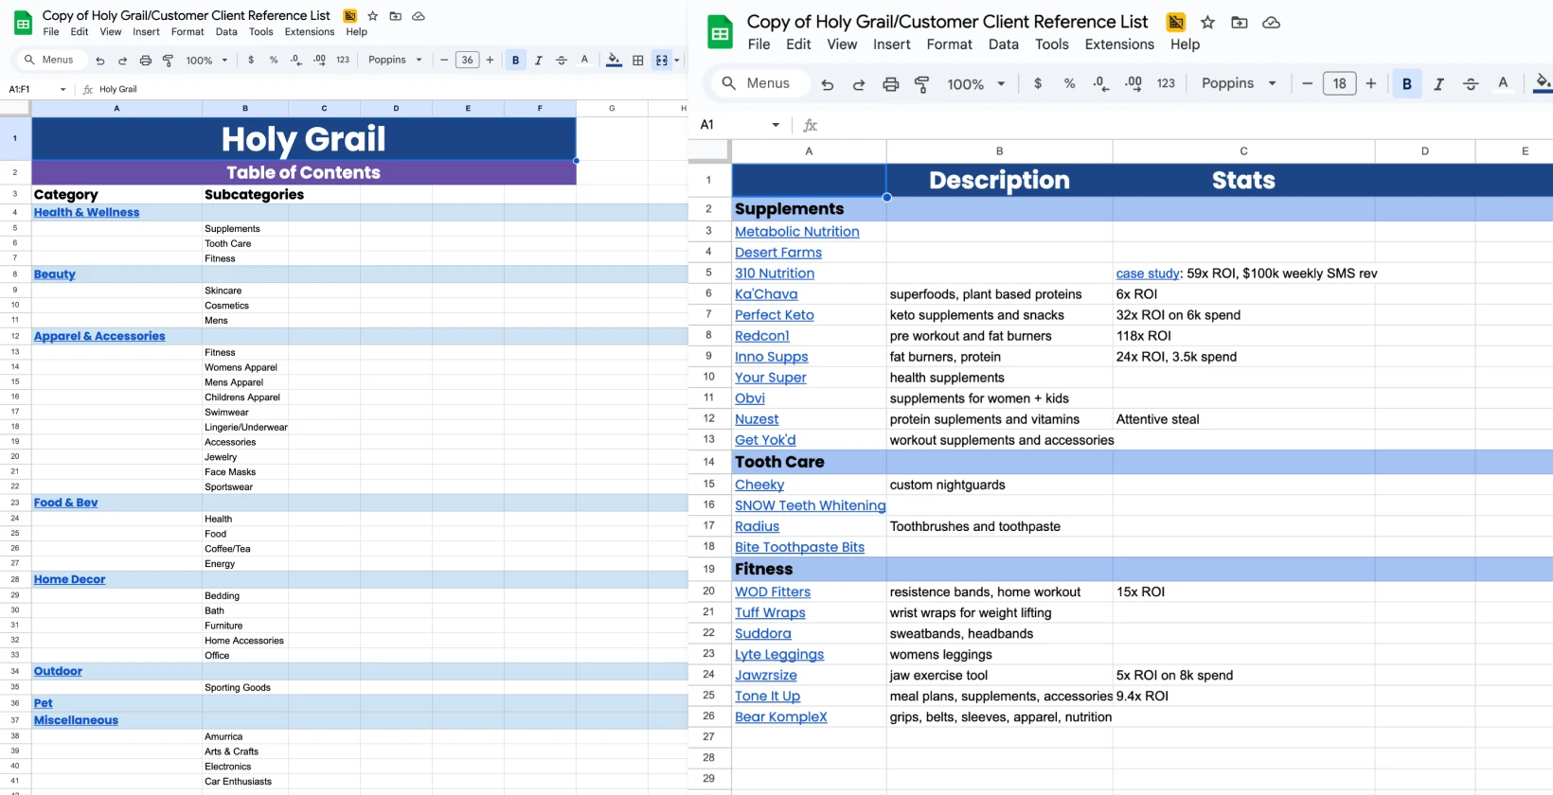The width and height of the screenshot is (1553, 795).
Task: Toggle italic in the right window toolbar
Action: pyautogui.click(x=1438, y=84)
